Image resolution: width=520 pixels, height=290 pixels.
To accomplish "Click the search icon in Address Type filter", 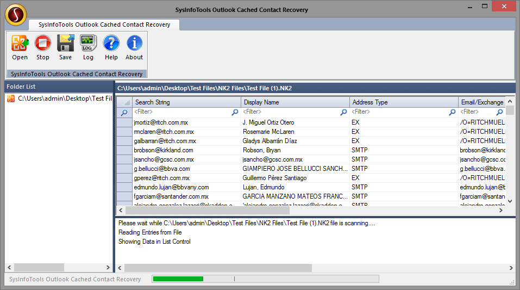I will point(452,112).
